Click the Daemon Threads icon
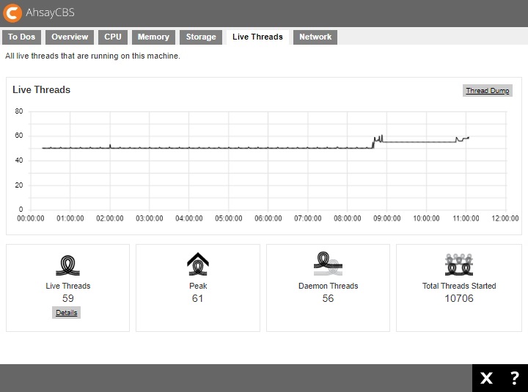The width and height of the screenshot is (528, 392). tap(328, 265)
